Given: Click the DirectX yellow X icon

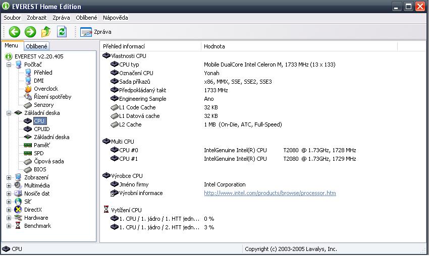Looking at the screenshot, I should (18, 210).
